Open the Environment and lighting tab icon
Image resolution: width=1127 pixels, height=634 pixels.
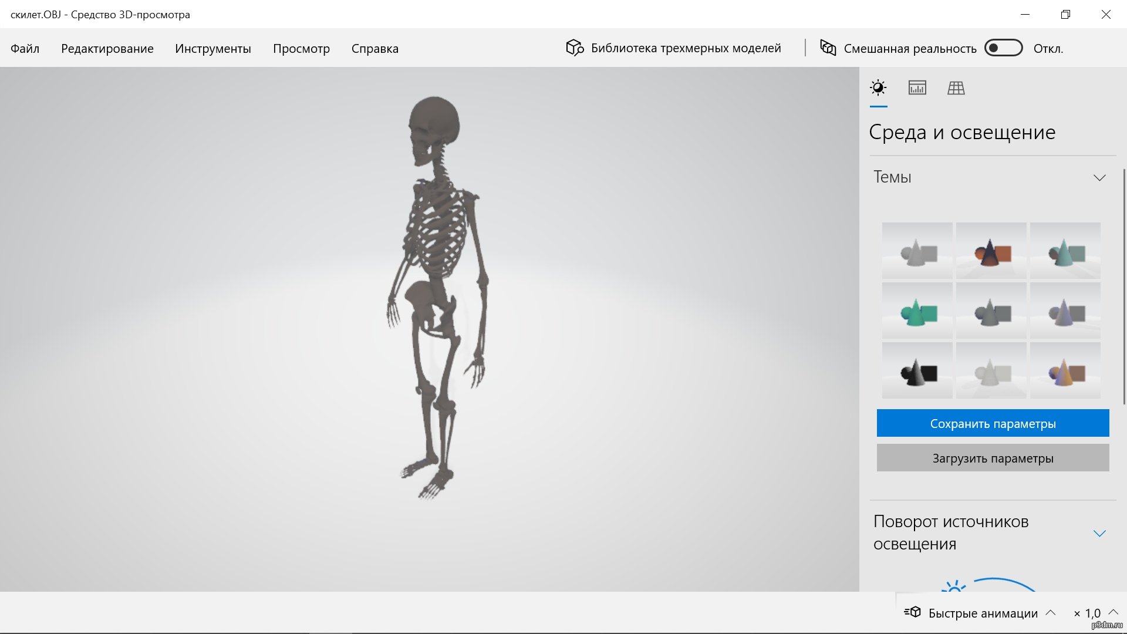[x=878, y=88]
